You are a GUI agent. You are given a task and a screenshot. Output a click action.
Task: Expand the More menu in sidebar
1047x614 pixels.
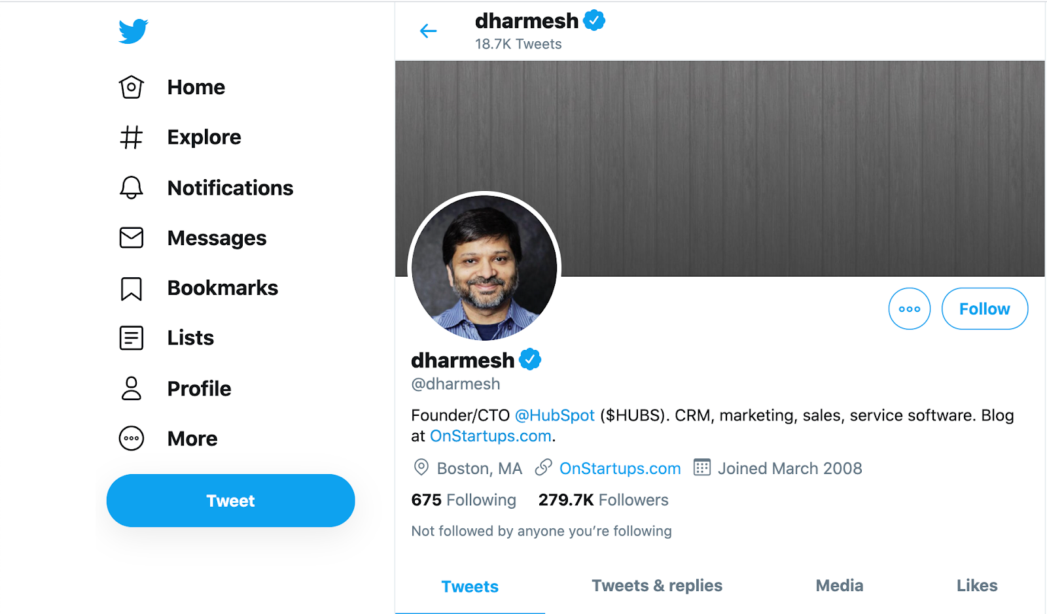132,439
